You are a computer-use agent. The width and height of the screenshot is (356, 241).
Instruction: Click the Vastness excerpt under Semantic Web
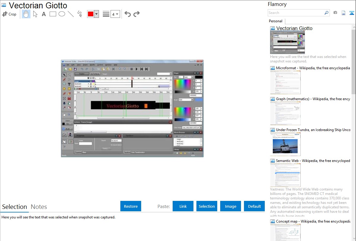310,202
